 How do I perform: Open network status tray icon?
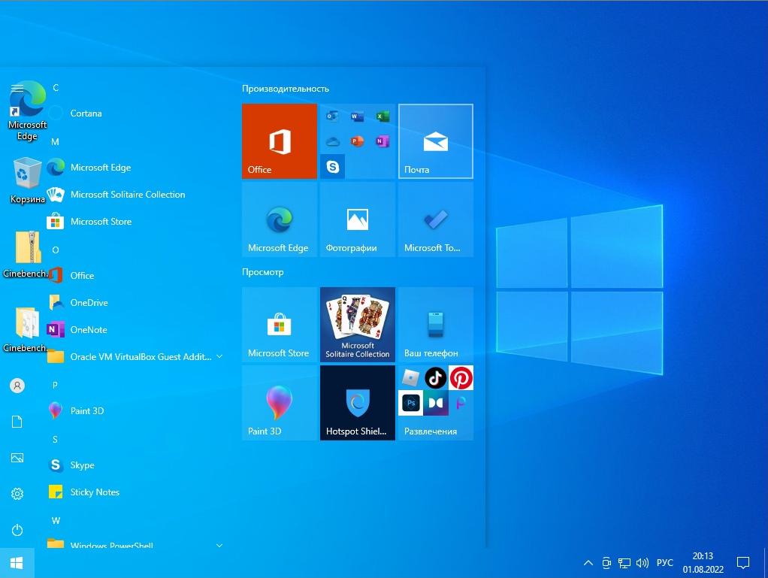click(624, 563)
